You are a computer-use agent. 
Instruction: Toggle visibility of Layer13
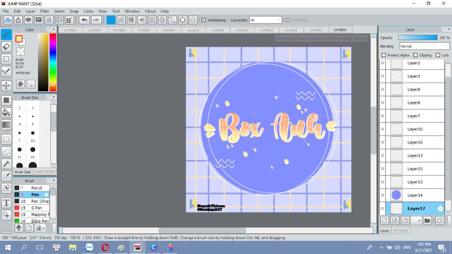click(383, 156)
